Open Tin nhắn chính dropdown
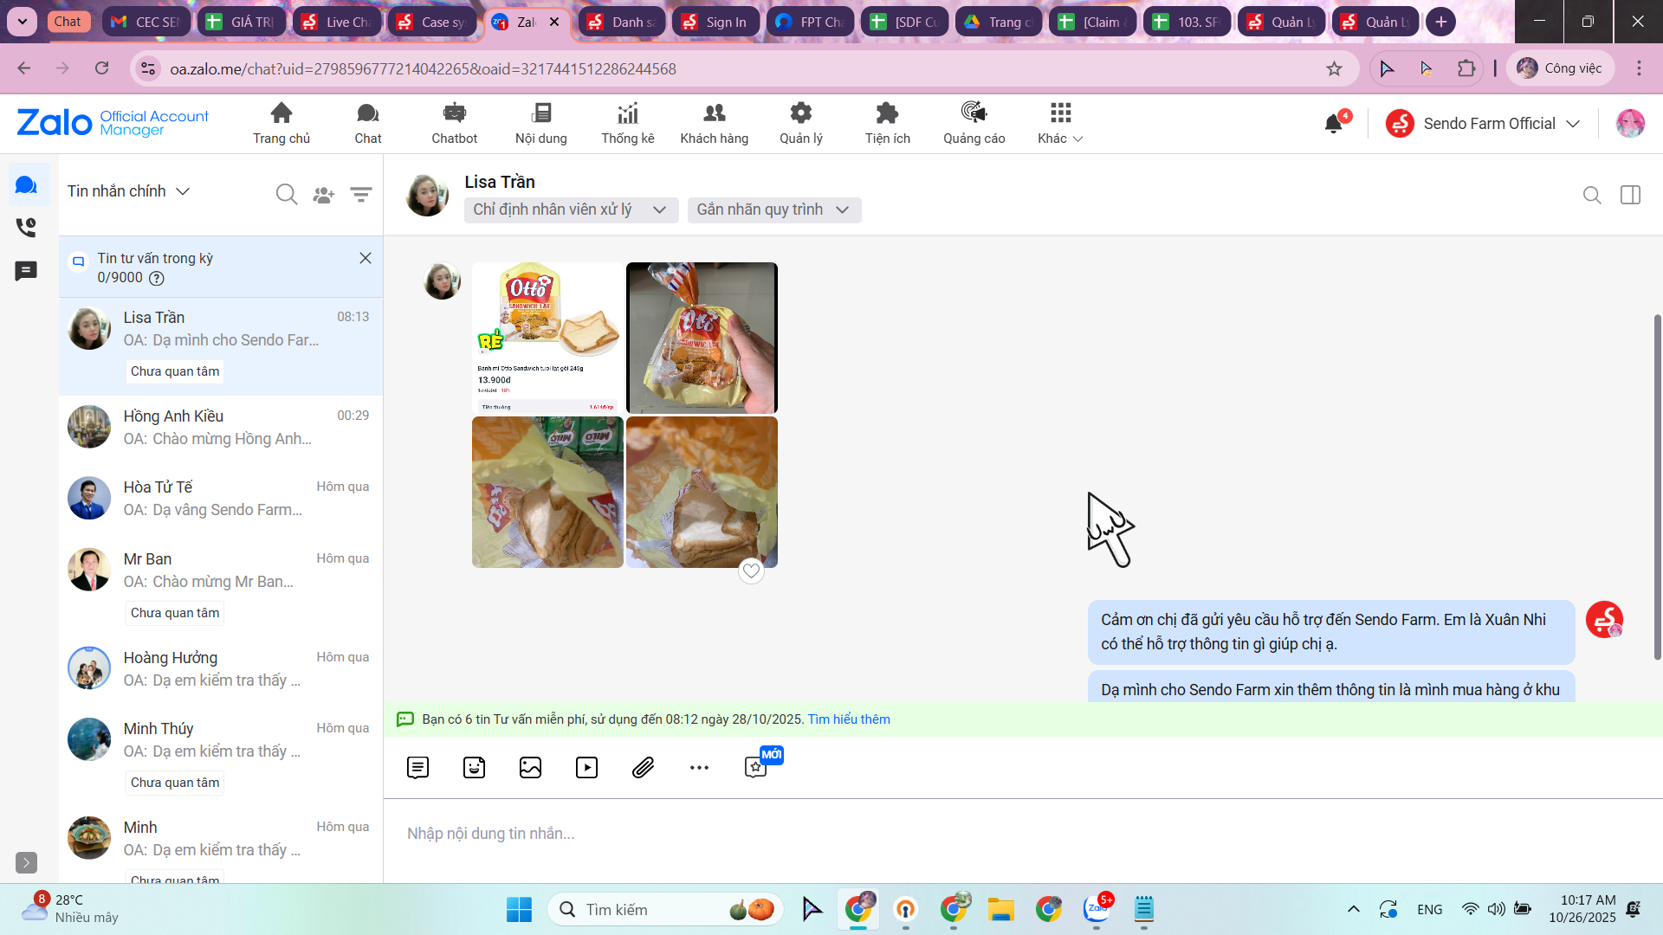This screenshot has height=935, width=1663. (x=128, y=191)
